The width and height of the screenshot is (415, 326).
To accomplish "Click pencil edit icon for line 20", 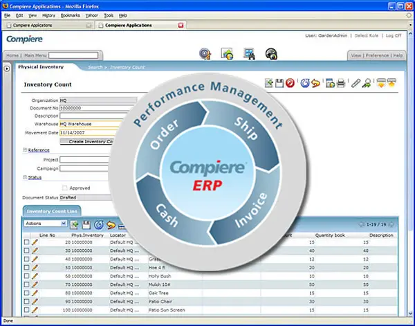I will [x=35, y=242].
